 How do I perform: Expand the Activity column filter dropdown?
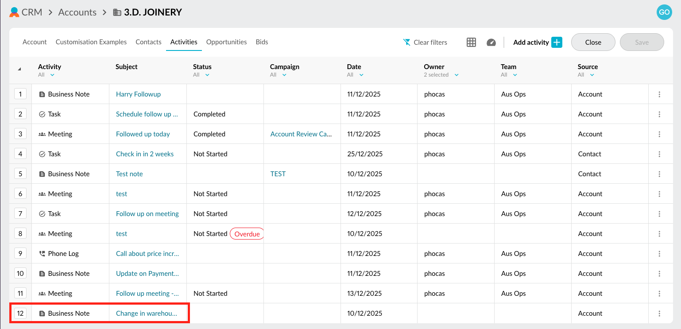pyautogui.click(x=52, y=75)
